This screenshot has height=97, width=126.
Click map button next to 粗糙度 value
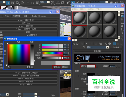coord(119,66)
